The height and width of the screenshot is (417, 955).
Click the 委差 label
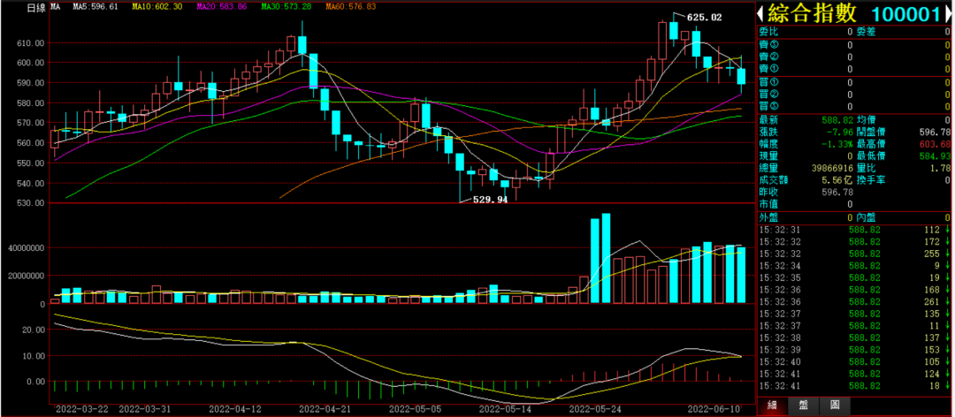click(866, 32)
